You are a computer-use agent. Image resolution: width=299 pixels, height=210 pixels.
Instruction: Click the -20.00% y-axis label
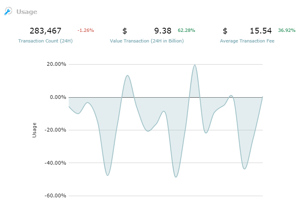[55, 130]
